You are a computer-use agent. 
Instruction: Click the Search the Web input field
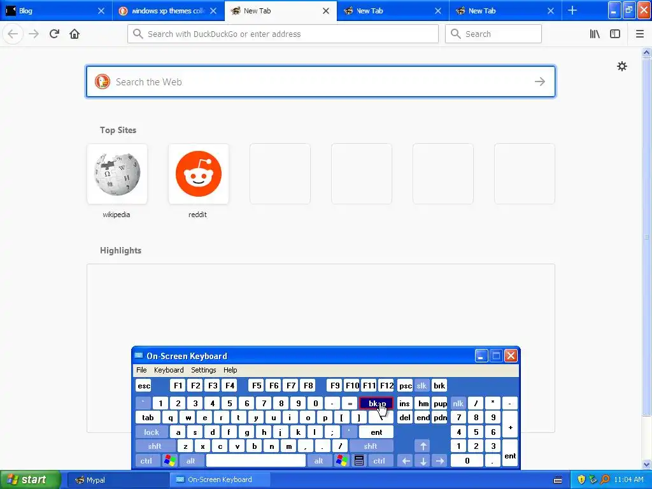click(321, 81)
